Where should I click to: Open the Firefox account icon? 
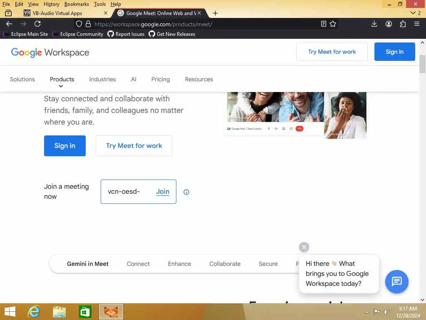[389, 24]
